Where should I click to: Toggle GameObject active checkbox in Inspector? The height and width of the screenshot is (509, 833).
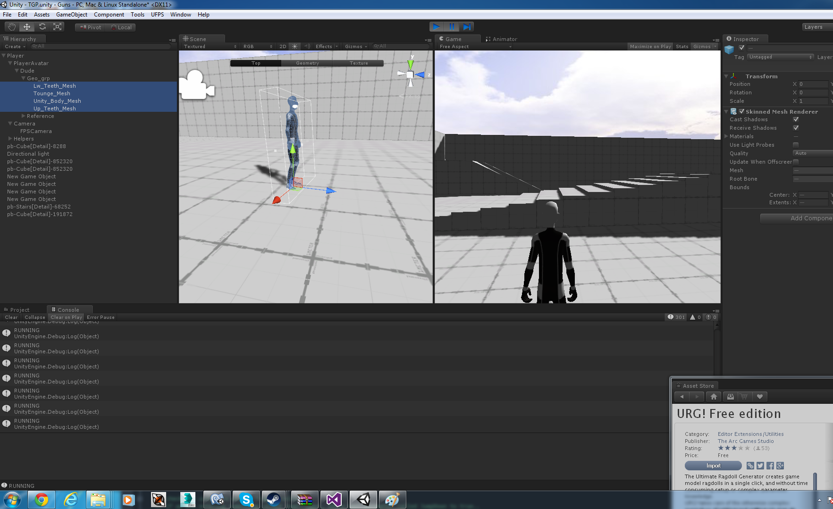pos(741,48)
